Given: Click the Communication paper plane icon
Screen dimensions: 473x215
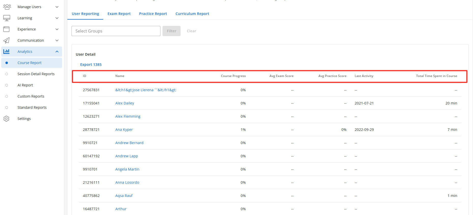Looking at the screenshot, I should coord(6,40).
